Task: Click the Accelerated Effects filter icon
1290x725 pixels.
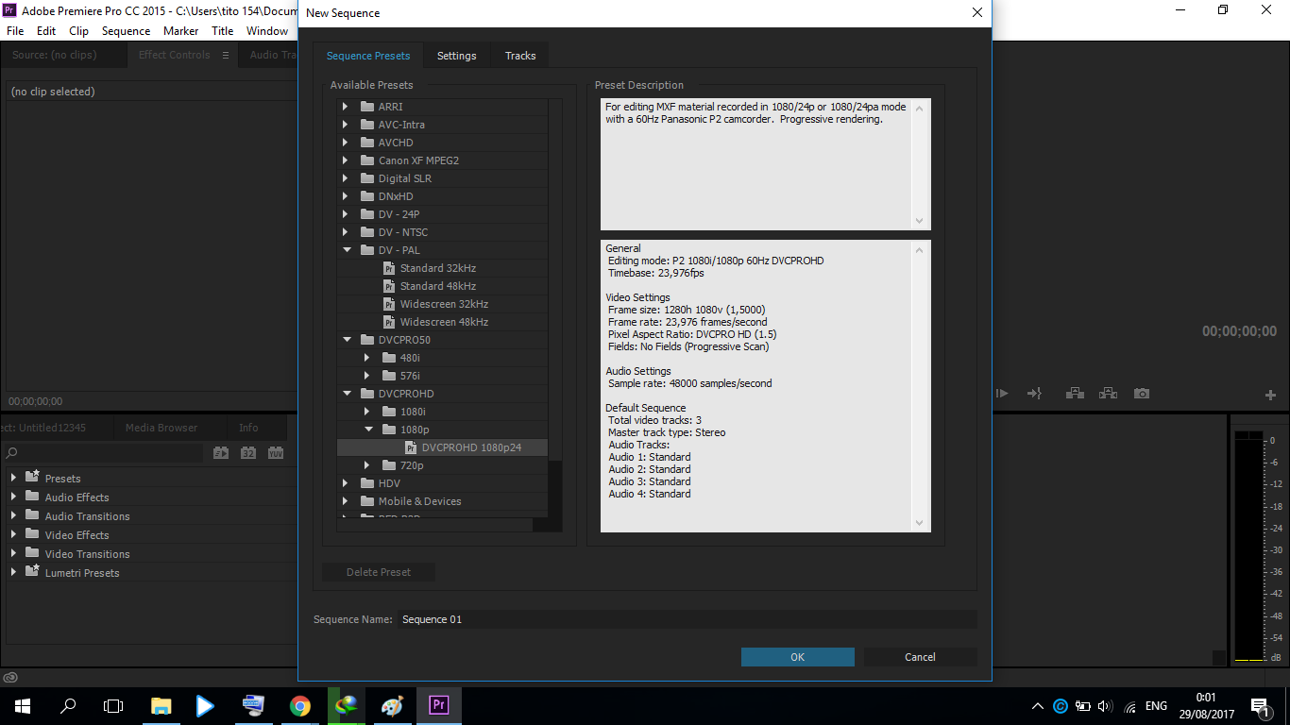Action: 221,453
